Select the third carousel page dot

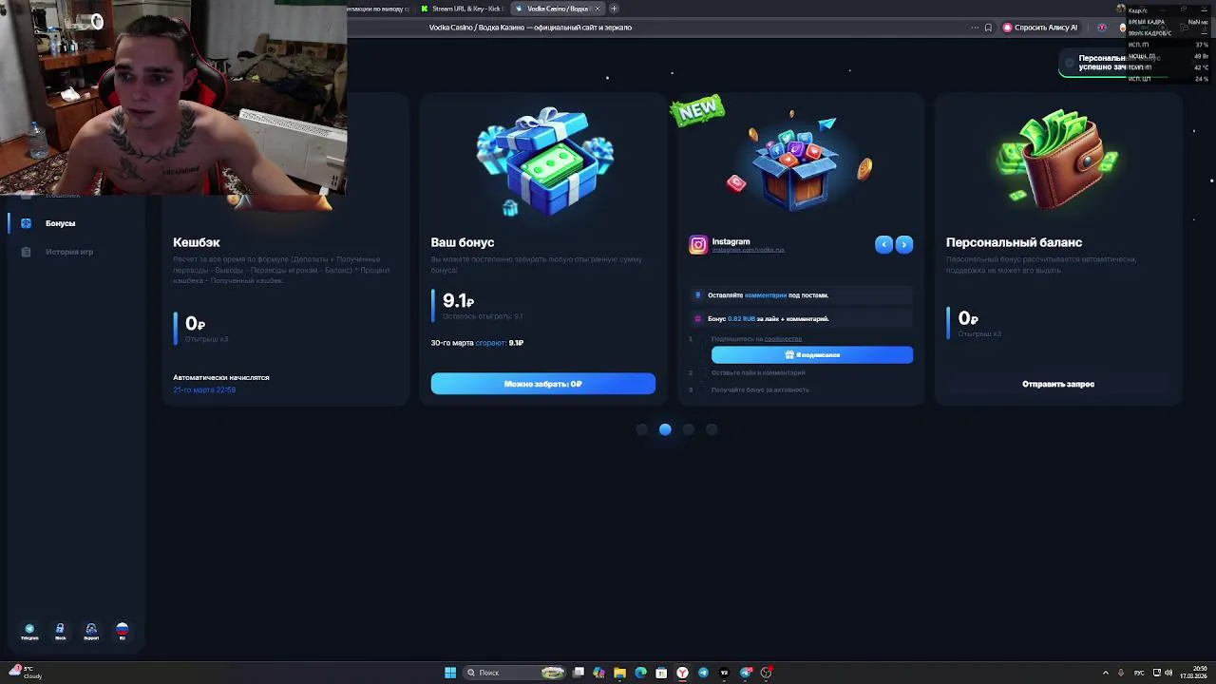pyautogui.click(x=689, y=429)
